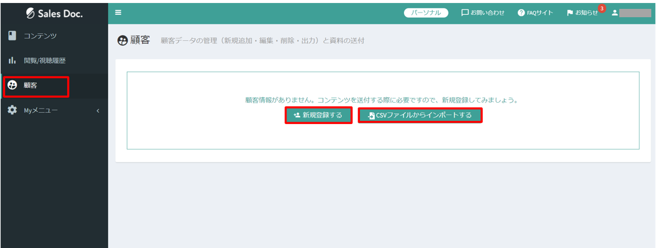The height and width of the screenshot is (248, 659).
Task: Click the Sales Doc. logo
Action: coord(54,13)
